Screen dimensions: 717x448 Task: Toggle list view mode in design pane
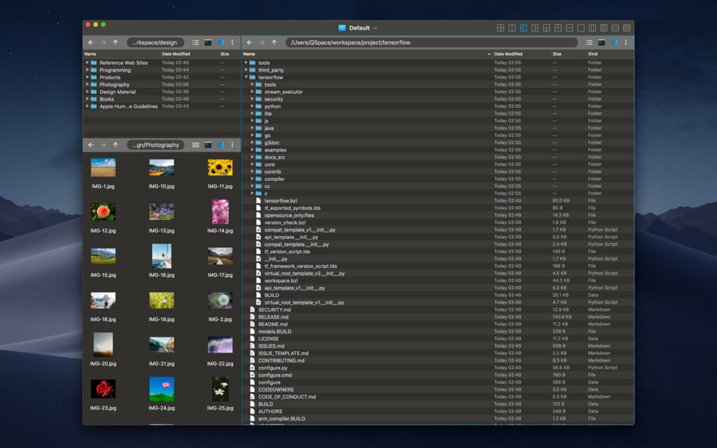pyautogui.click(x=196, y=42)
